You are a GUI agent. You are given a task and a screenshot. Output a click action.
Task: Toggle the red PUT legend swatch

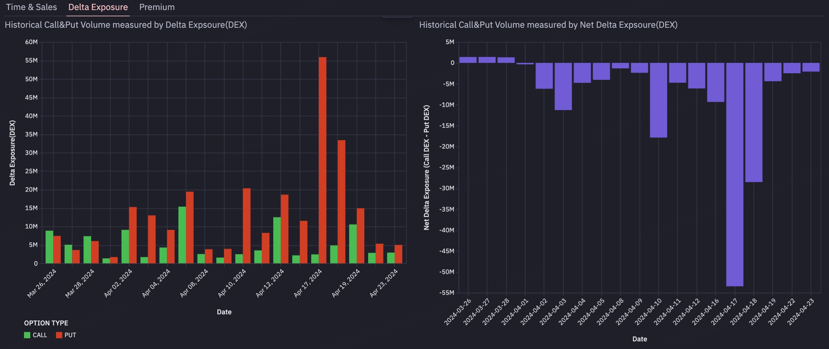coord(59,335)
